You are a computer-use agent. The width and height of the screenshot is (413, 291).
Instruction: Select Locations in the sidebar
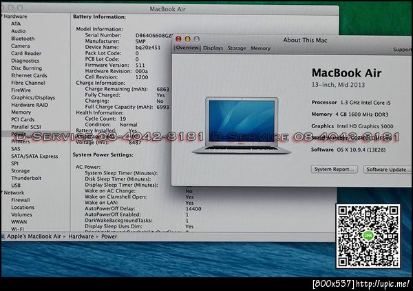point(23,208)
